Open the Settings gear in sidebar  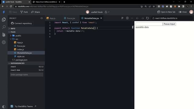(4, 42)
